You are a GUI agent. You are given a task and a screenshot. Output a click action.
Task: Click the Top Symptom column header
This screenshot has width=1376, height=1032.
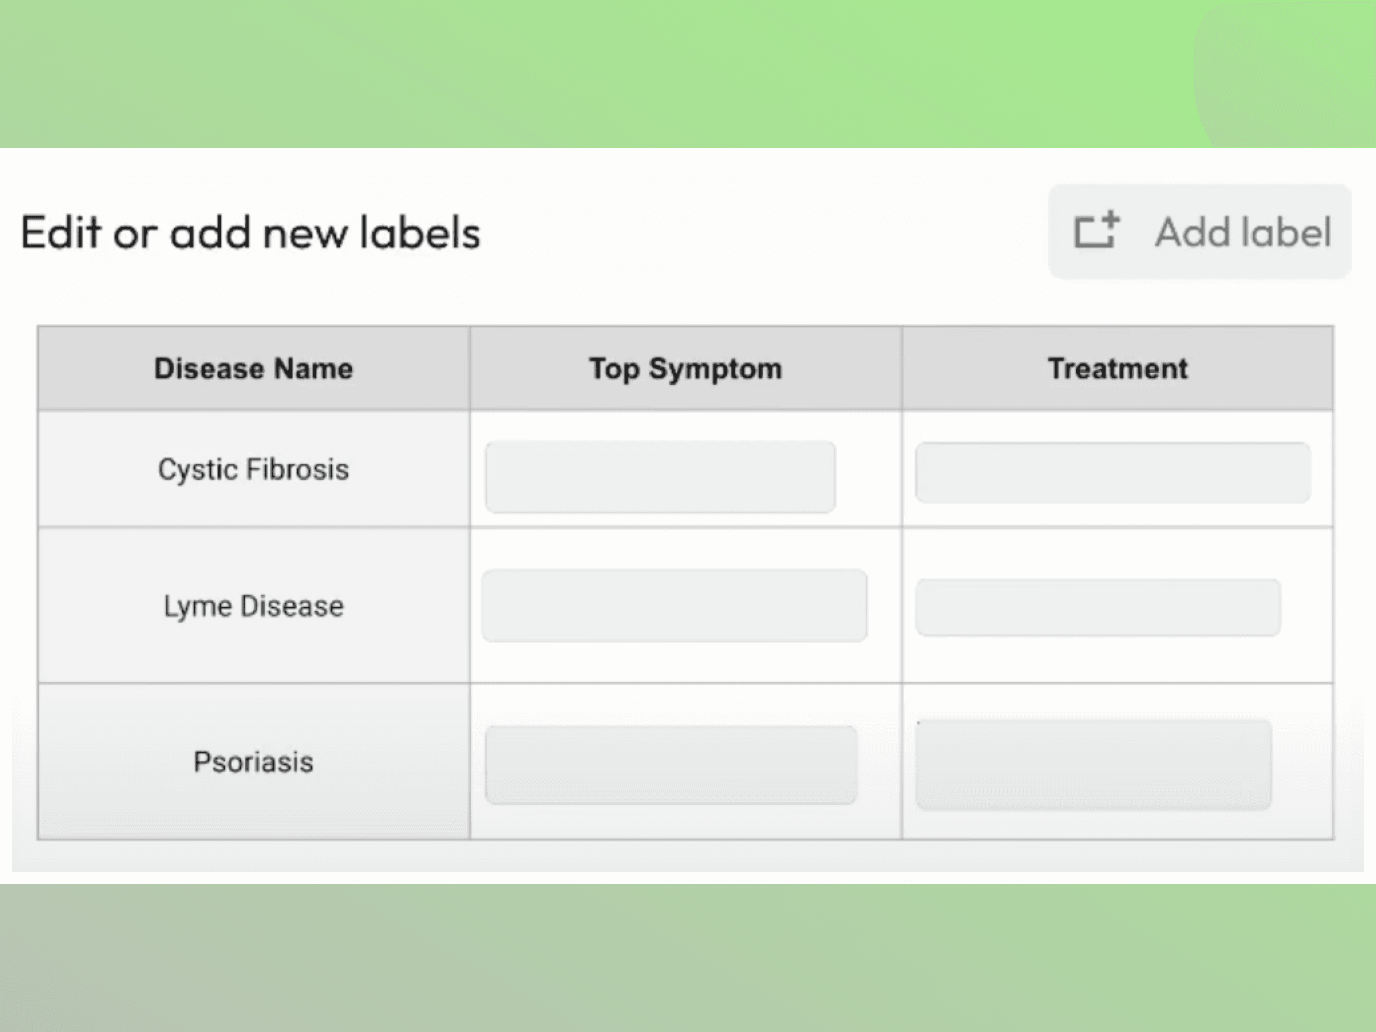pyautogui.click(x=685, y=367)
